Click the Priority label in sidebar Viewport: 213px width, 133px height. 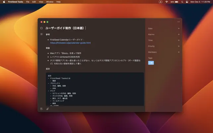tap(151, 46)
